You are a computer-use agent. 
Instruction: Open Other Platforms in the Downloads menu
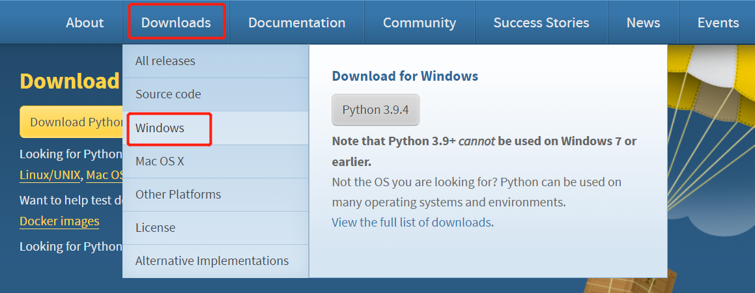(x=178, y=195)
